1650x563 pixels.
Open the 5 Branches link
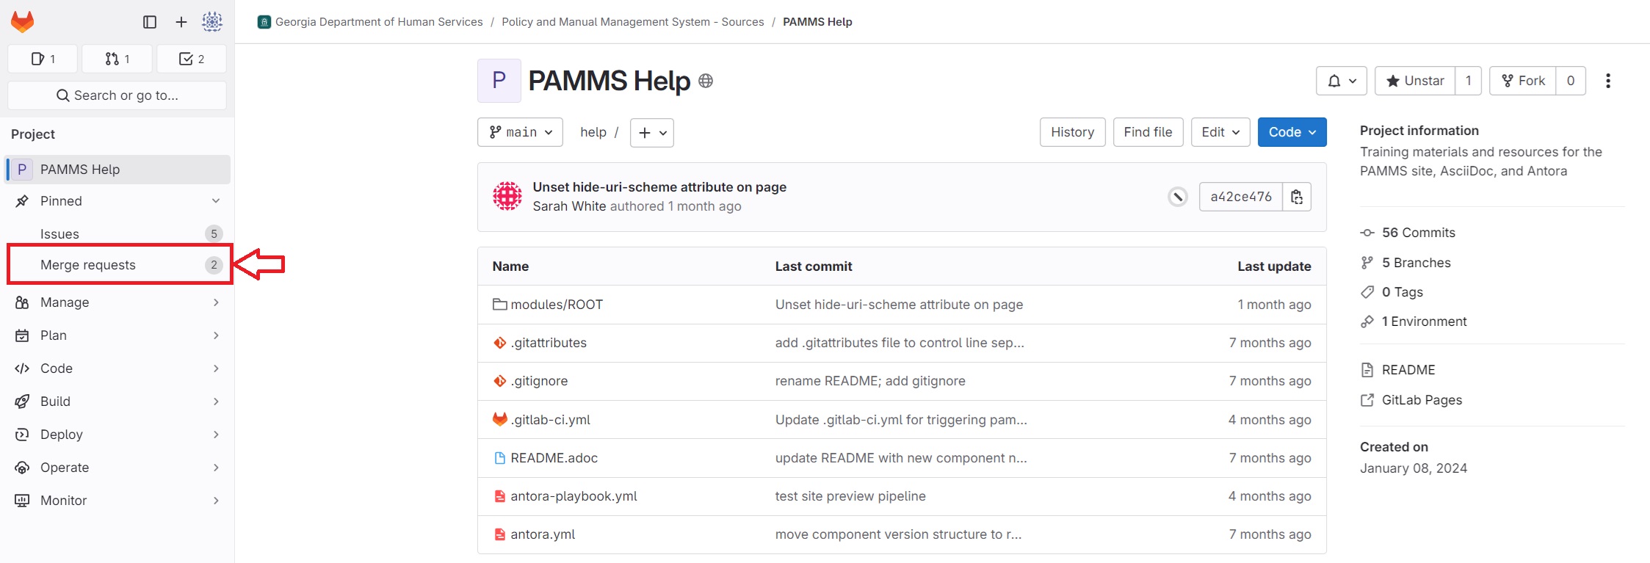[x=1416, y=263]
